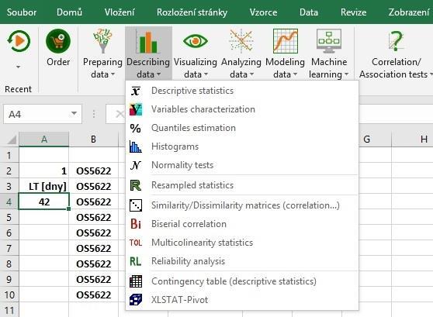This screenshot has height=317, width=433.
Task: Select Multicolinearity statistics entry
Action: coord(242,243)
